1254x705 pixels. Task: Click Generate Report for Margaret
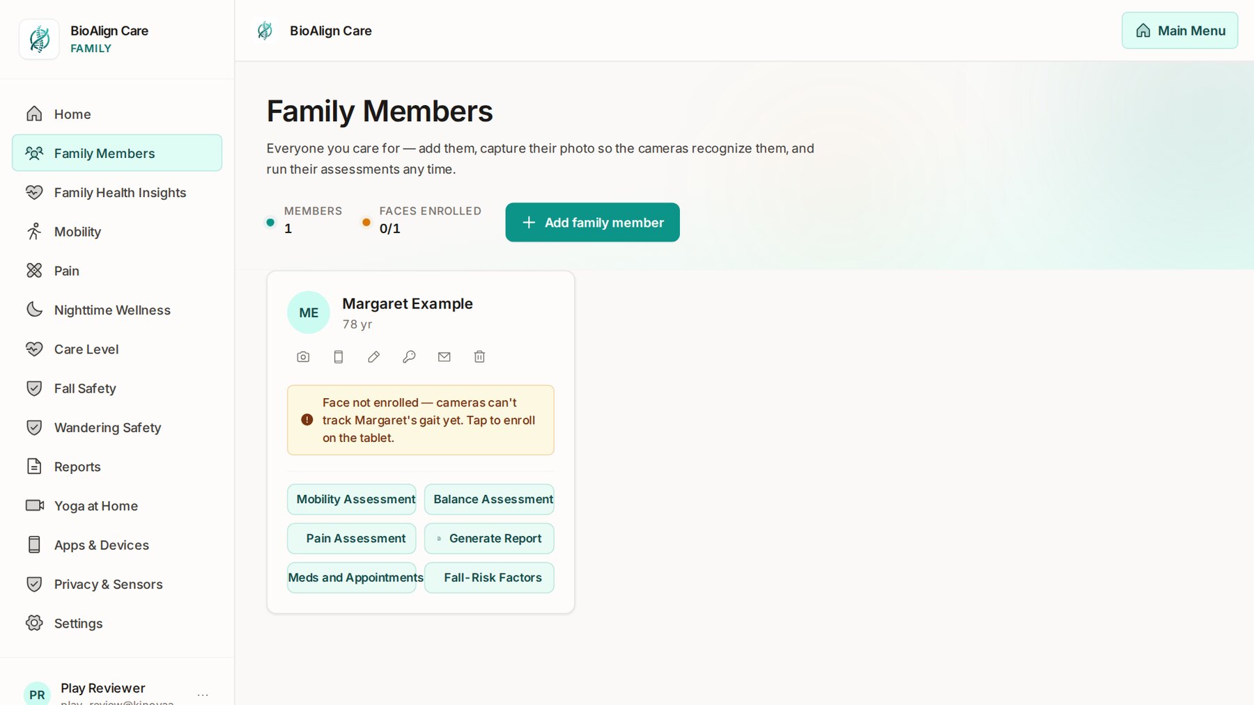pyautogui.click(x=489, y=539)
